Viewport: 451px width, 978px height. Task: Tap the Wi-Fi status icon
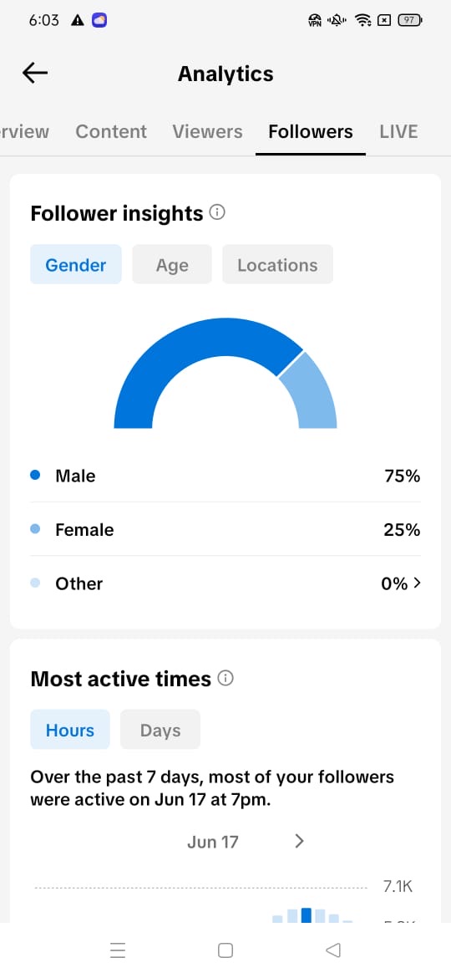362,21
